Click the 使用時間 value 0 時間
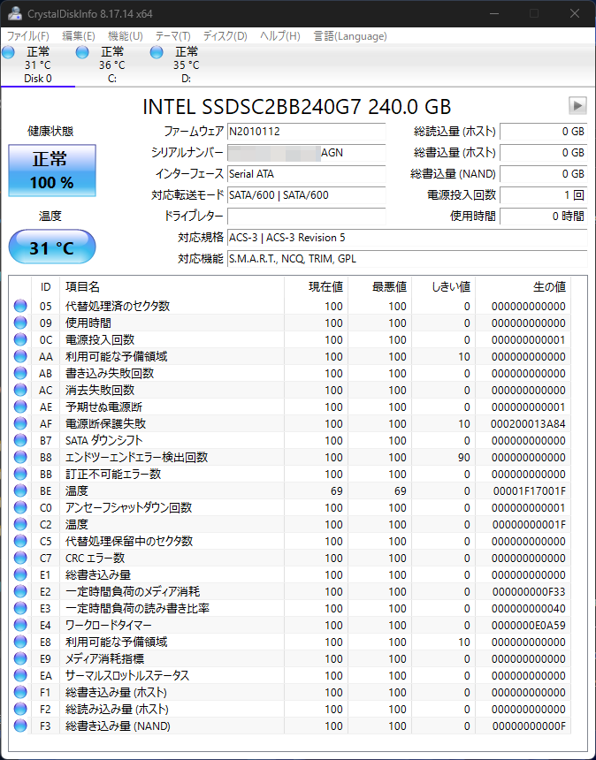The width and height of the screenshot is (596, 760). coord(544,216)
